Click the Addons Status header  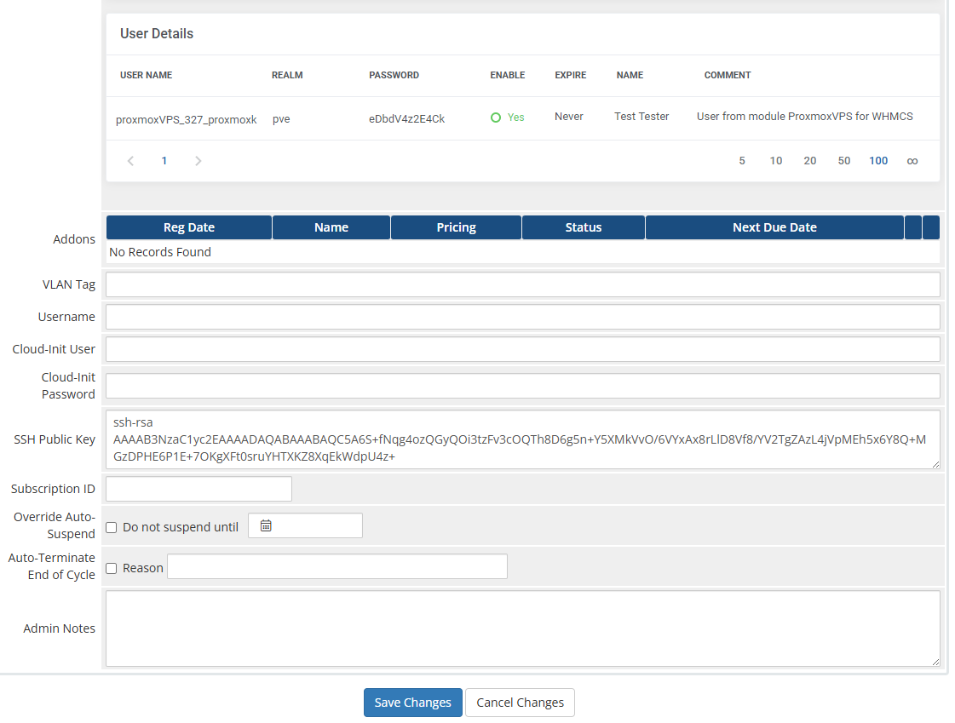pyautogui.click(x=584, y=227)
